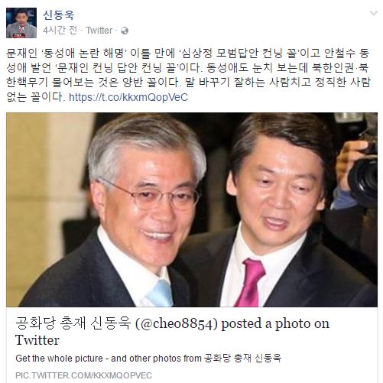Image resolution: width=383 pixels, height=383 pixels.
Task: Click the '4시간 전' timestamp
Action: (x=60, y=31)
